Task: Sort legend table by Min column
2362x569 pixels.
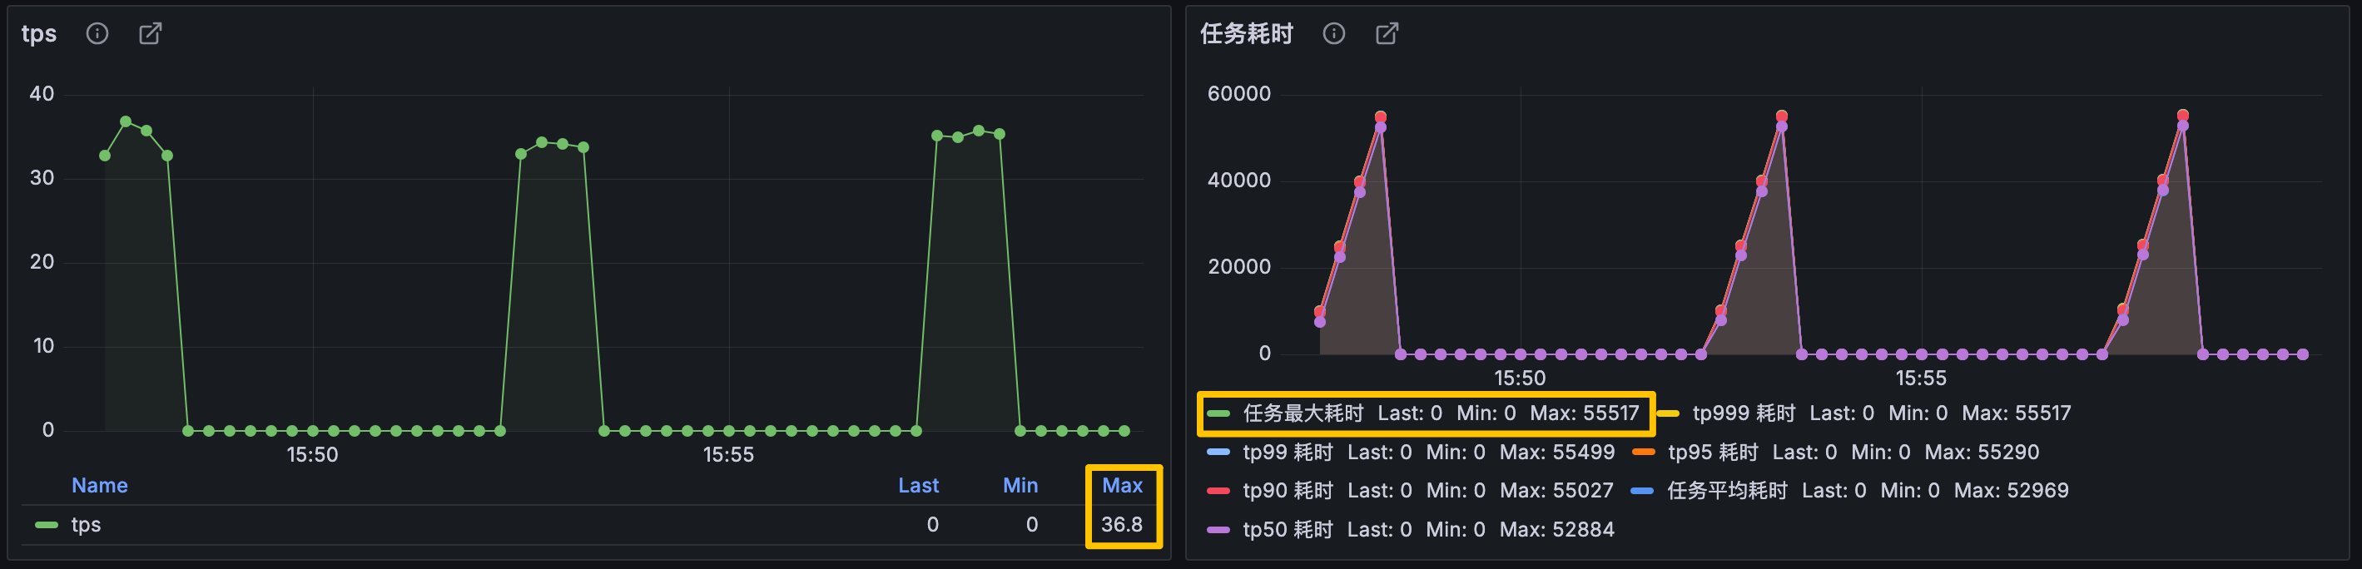Action: pyautogui.click(x=1020, y=486)
